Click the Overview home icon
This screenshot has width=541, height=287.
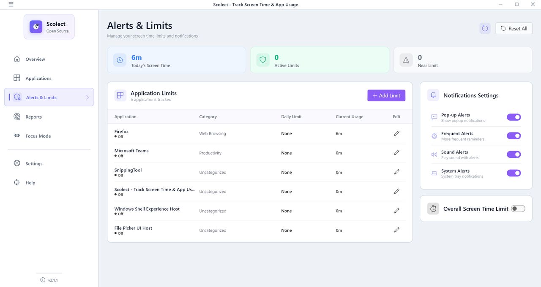click(17, 59)
